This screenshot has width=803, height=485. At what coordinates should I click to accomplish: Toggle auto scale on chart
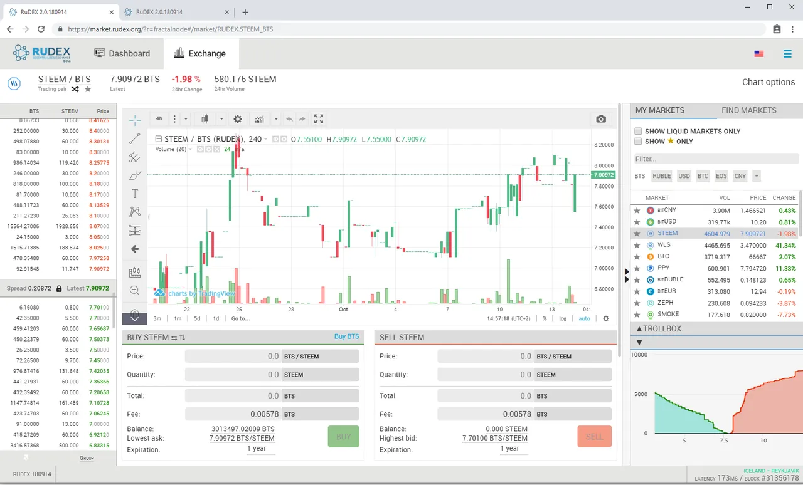tap(584, 318)
